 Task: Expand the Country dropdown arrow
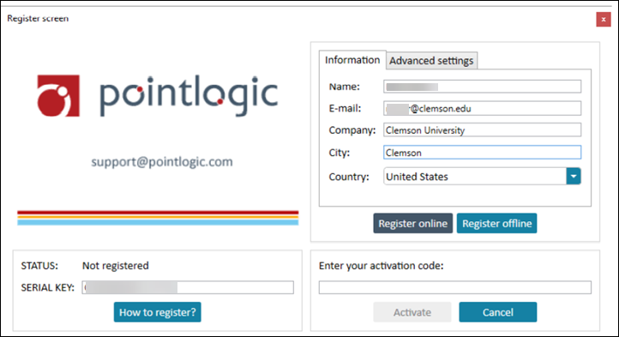574,176
